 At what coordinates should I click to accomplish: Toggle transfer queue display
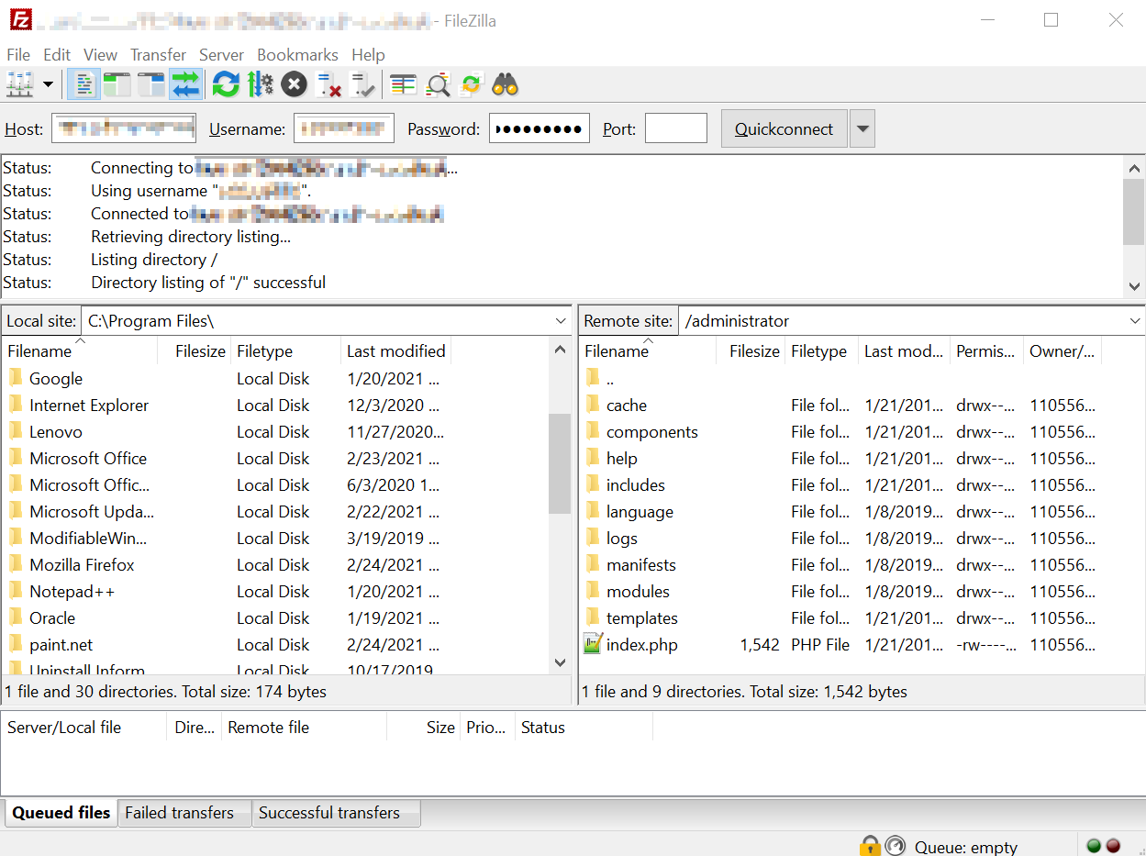coord(185,85)
